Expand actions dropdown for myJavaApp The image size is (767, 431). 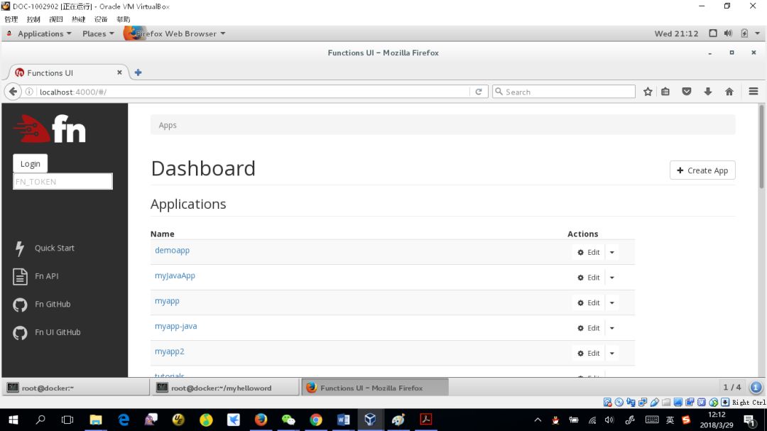click(x=612, y=278)
